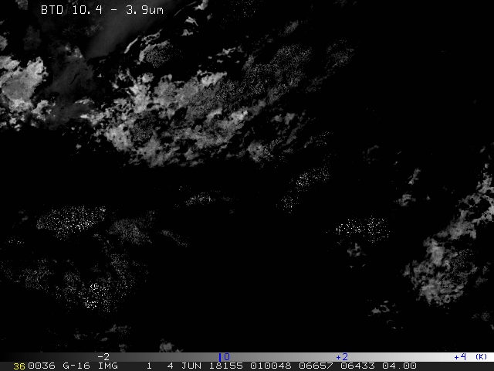
Task: Click the IMG text in the status line
Action: pyautogui.click(x=107, y=366)
